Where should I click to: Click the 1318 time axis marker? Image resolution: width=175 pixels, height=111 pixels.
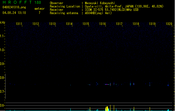point(136,24)
